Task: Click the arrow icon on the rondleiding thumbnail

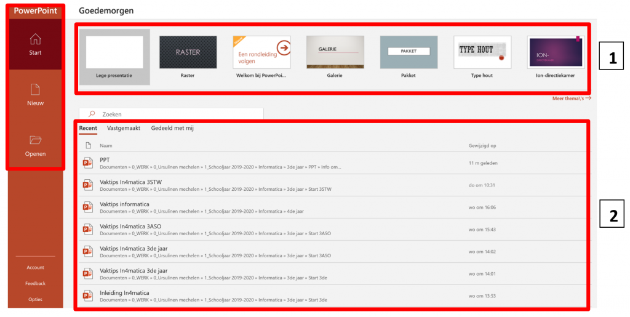Action: [x=284, y=48]
